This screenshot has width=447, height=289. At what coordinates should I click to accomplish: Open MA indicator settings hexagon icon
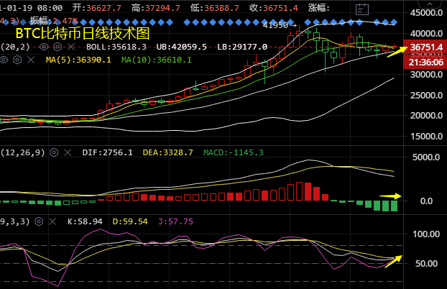pyautogui.click(x=17, y=60)
